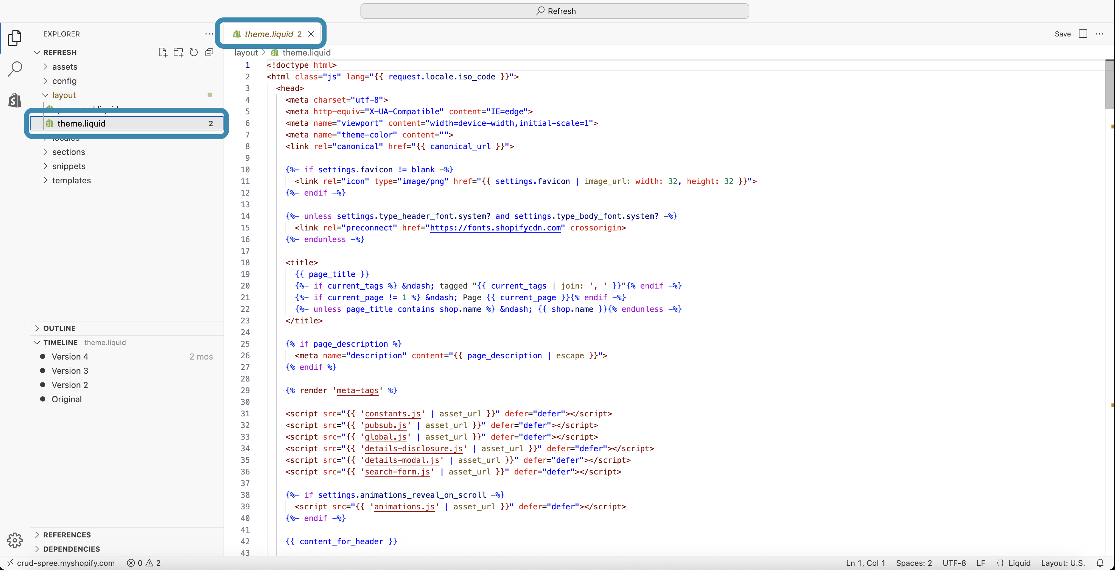Image resolution: width=1115 pixels, height=570 pixels.
Task: Split the editor right
Action: coord(1083,34)
